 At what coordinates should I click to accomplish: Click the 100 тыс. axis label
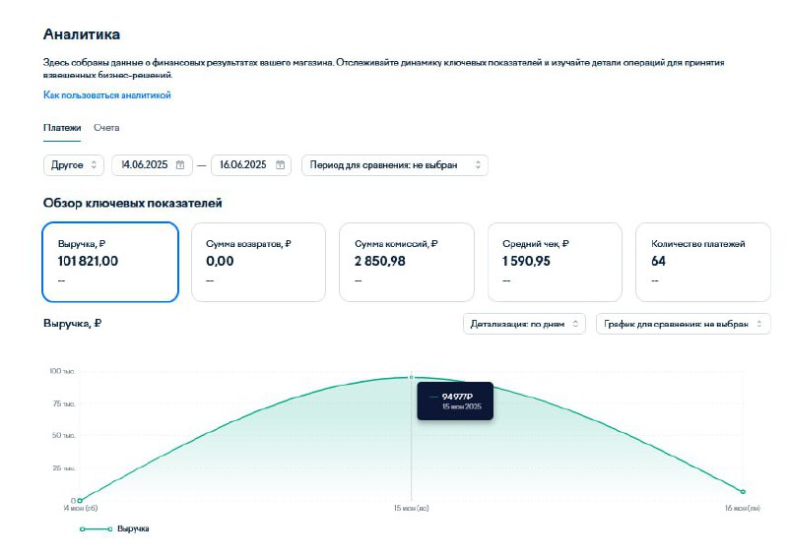[62, 371]
